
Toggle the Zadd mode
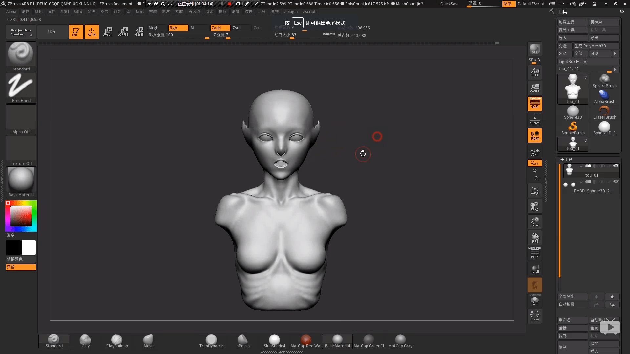[x=220, y=28]
